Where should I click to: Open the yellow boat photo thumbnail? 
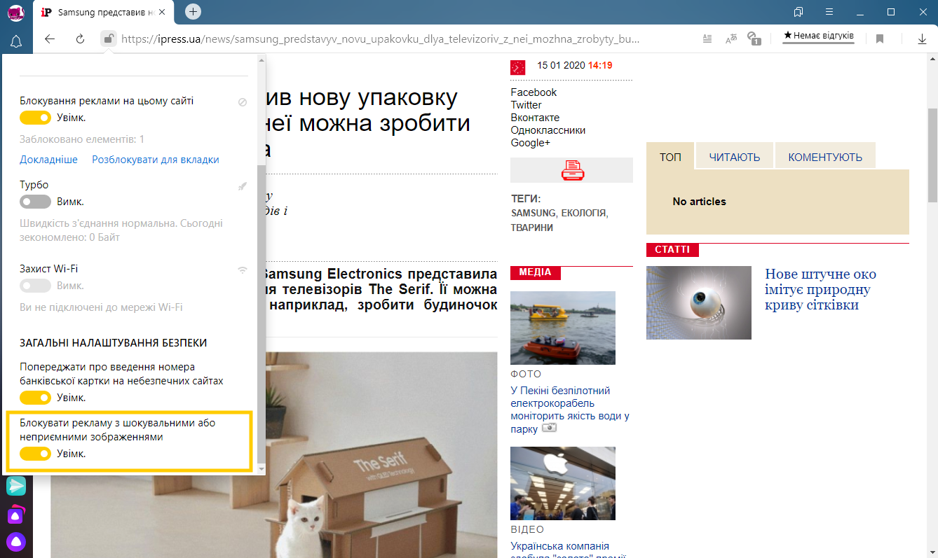coord(563,328)
